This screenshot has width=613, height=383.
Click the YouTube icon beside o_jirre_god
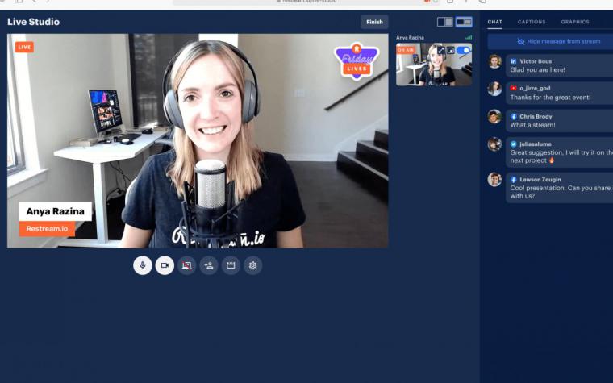(514, 89)
